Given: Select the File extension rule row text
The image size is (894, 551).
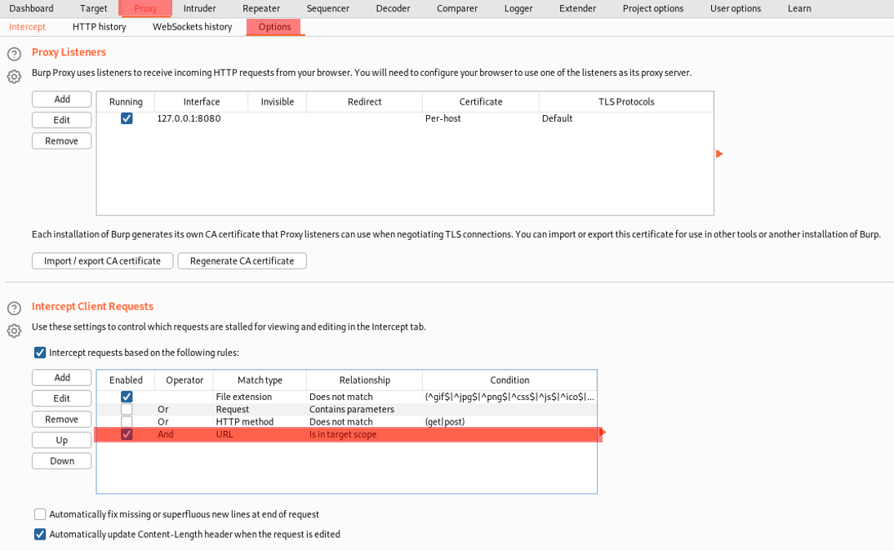Looking at the screenshot, I should 243,397.
